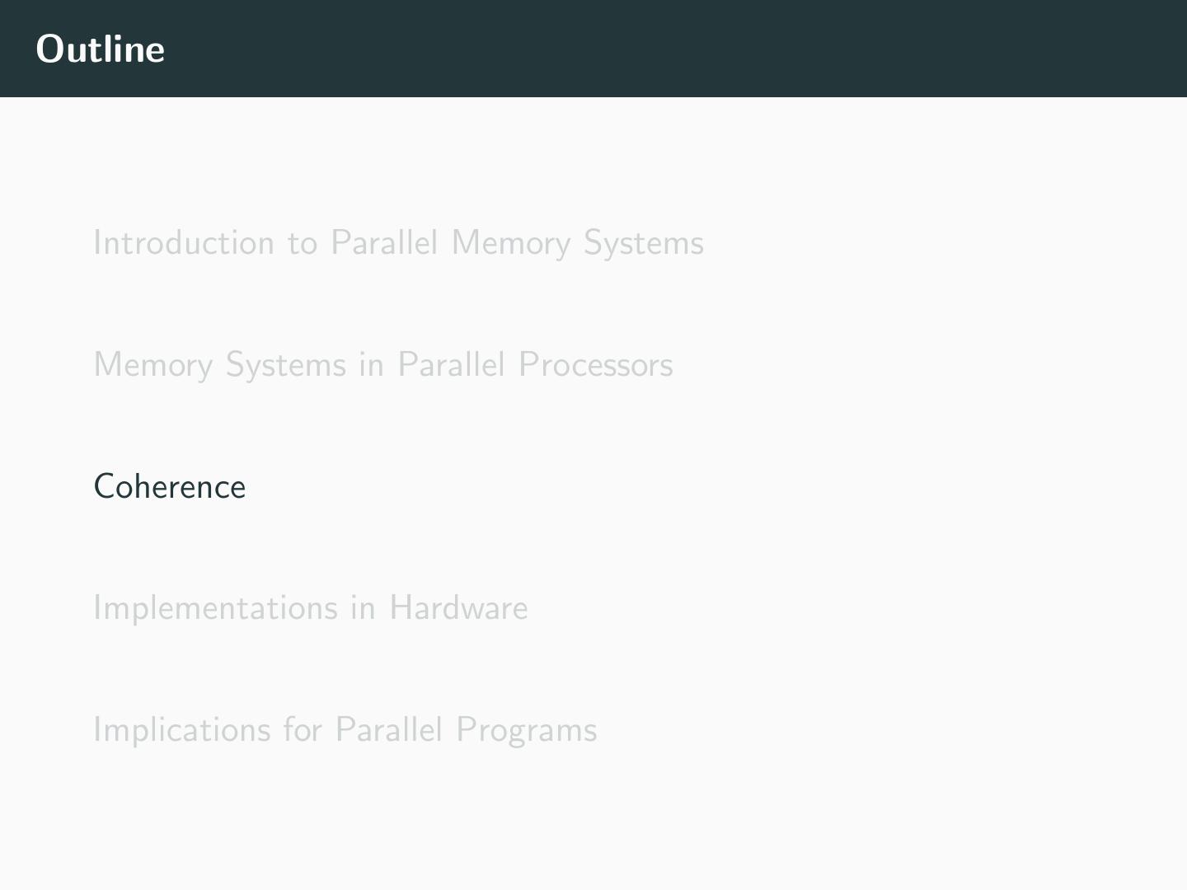
Task: Click the empty slide area below the outline
Action: (x=593, y=824)
